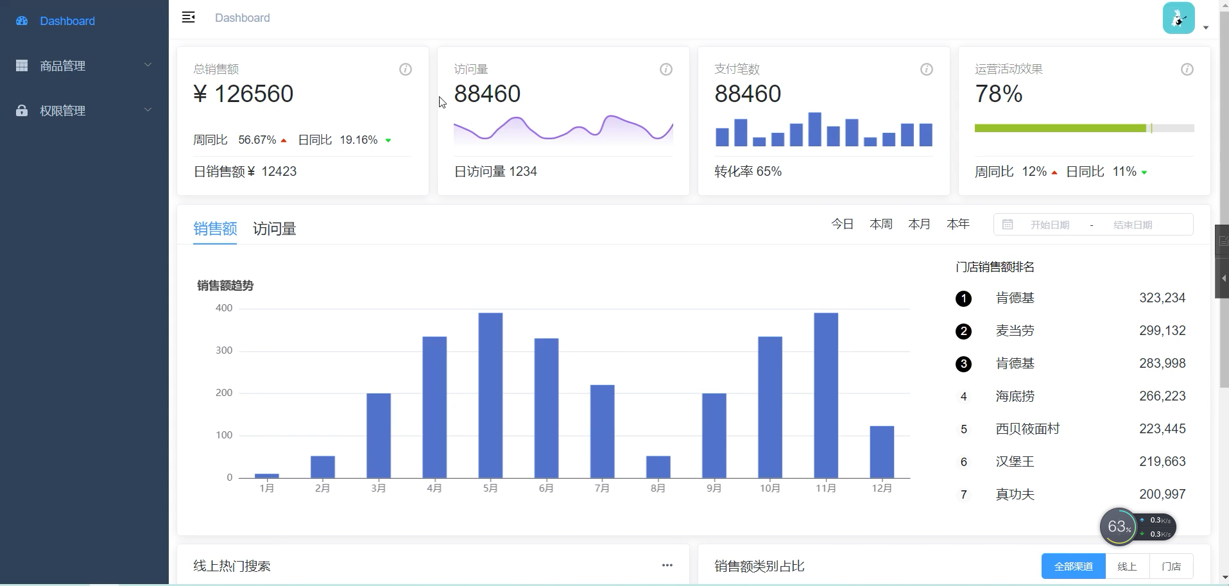Viewport: 1229px width, 586px height.
Task: Click the 5月 bar in sales chart
Action: 490,395
